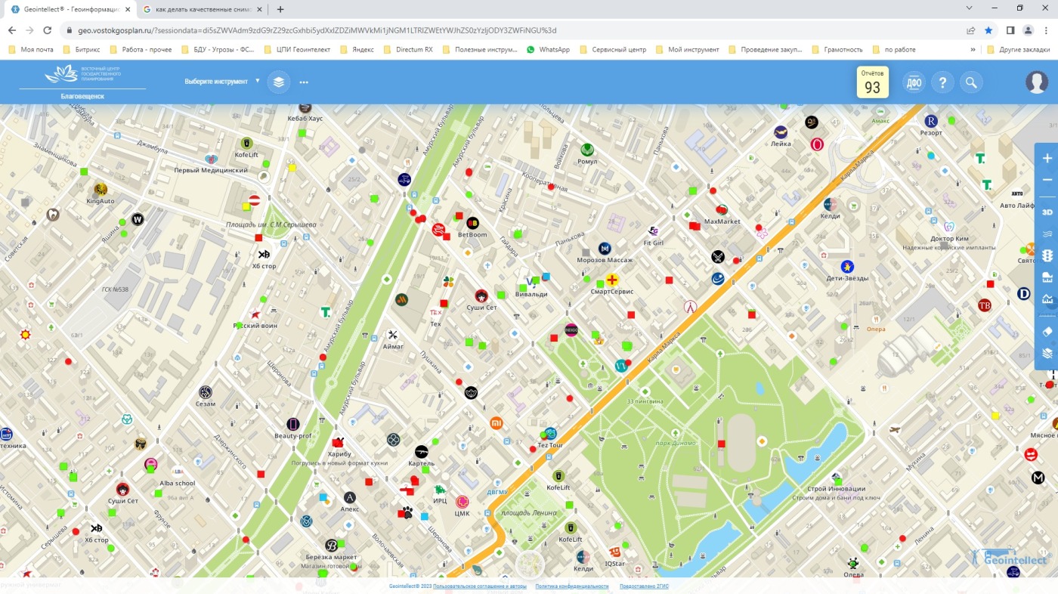
Task: Open Политика конфиденциальности link
Action: click(x=572, y=586)
